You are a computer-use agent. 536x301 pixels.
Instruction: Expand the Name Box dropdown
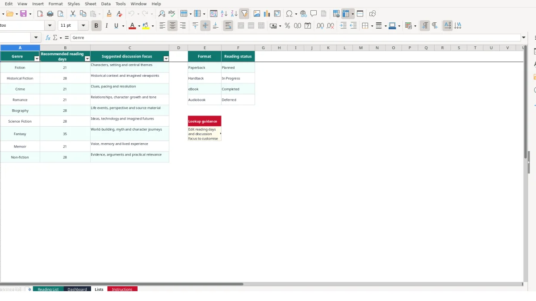(36, 38)
